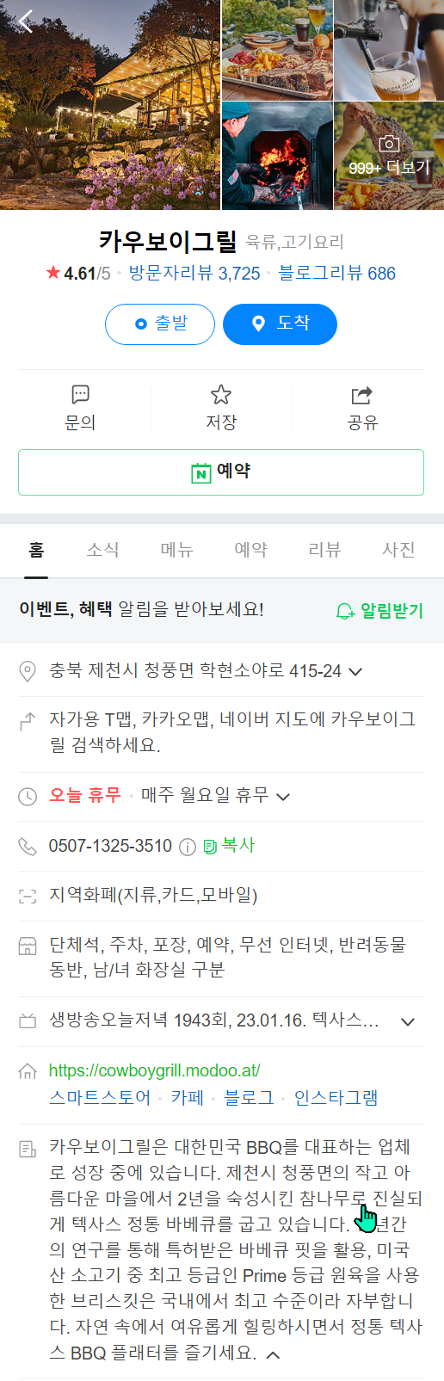Open the 인스타그램 link
Image resolution: width=444 pixels, height=1381 pixels.
coord(336,1098)
